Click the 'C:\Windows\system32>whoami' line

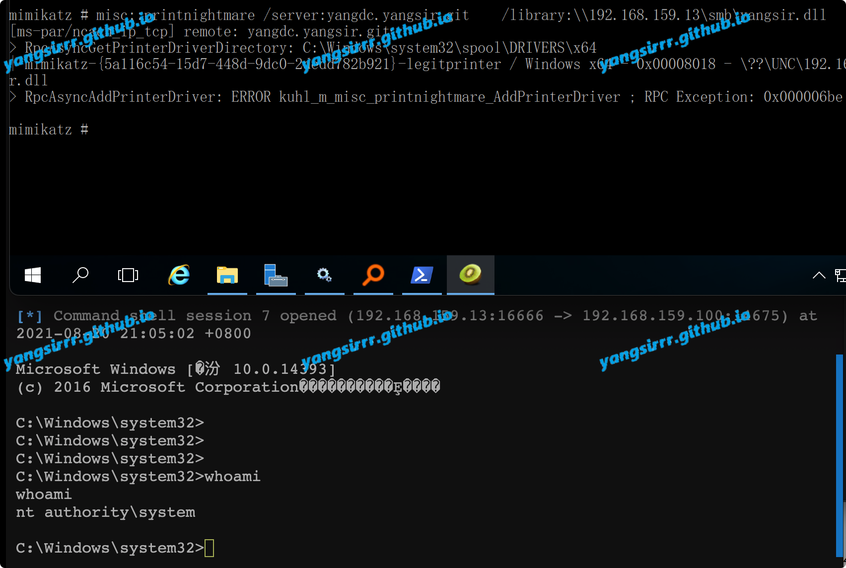pos(138,477)
